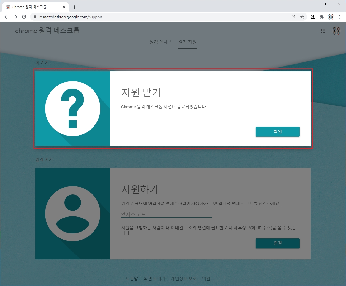
Task: Open the 개인정보 보호 footer link
Action: tap(183, 279)
